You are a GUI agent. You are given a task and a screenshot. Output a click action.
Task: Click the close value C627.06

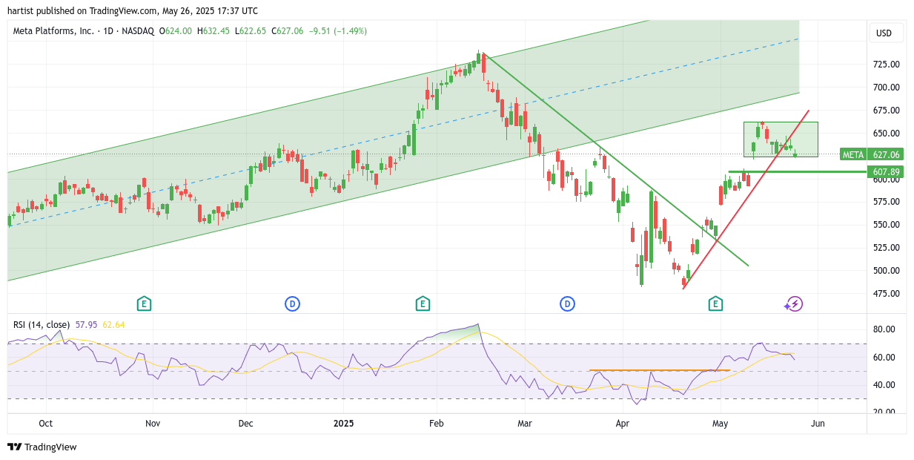(x=288, y=31)
